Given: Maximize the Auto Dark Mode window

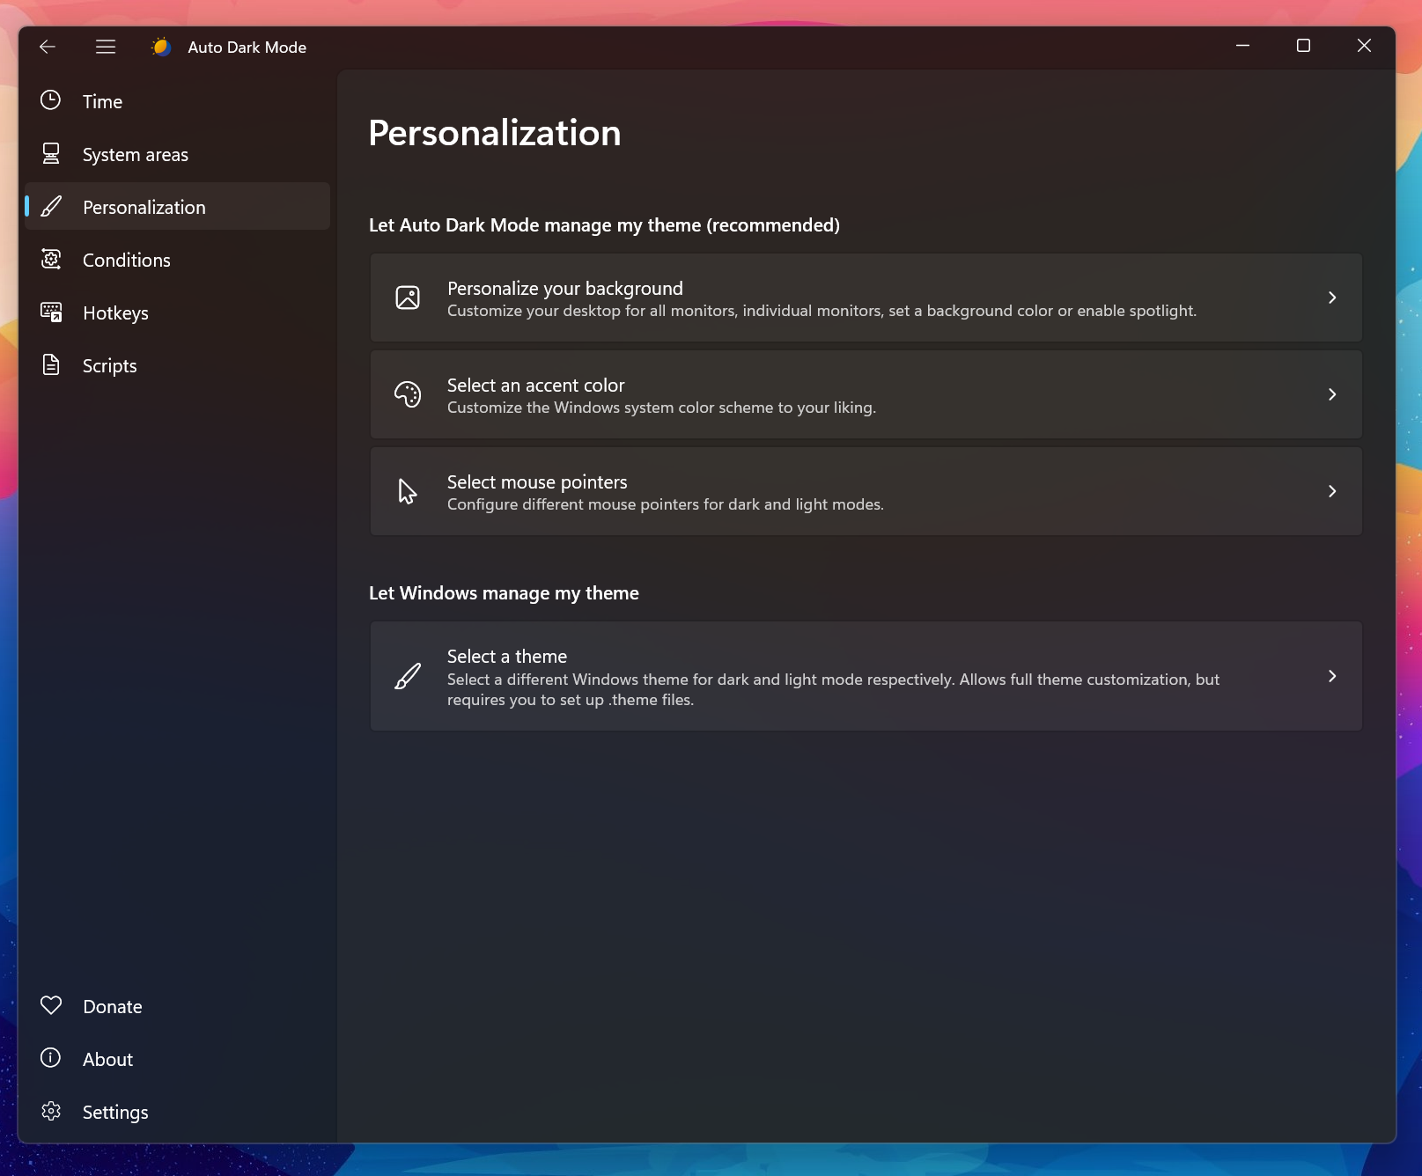Looking at the screenshot, I should point(1303,46).
